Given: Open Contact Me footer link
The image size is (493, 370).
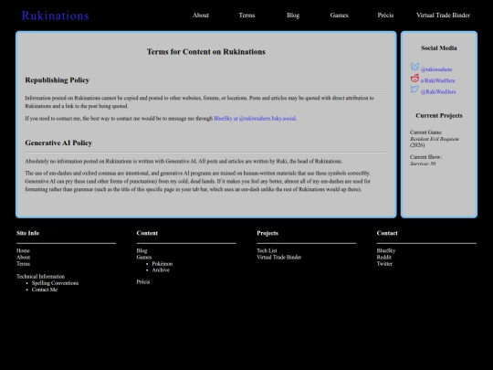Looking at the screenshot, I should [45, 290].
